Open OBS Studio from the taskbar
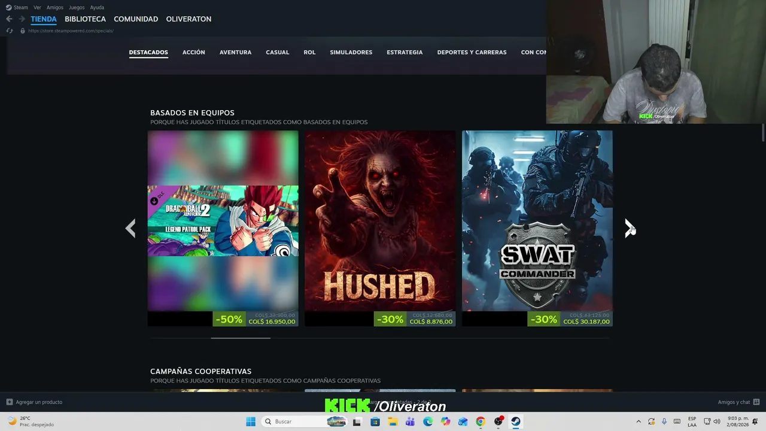Screen dimensions: 766x431 [x=498, y=421]
